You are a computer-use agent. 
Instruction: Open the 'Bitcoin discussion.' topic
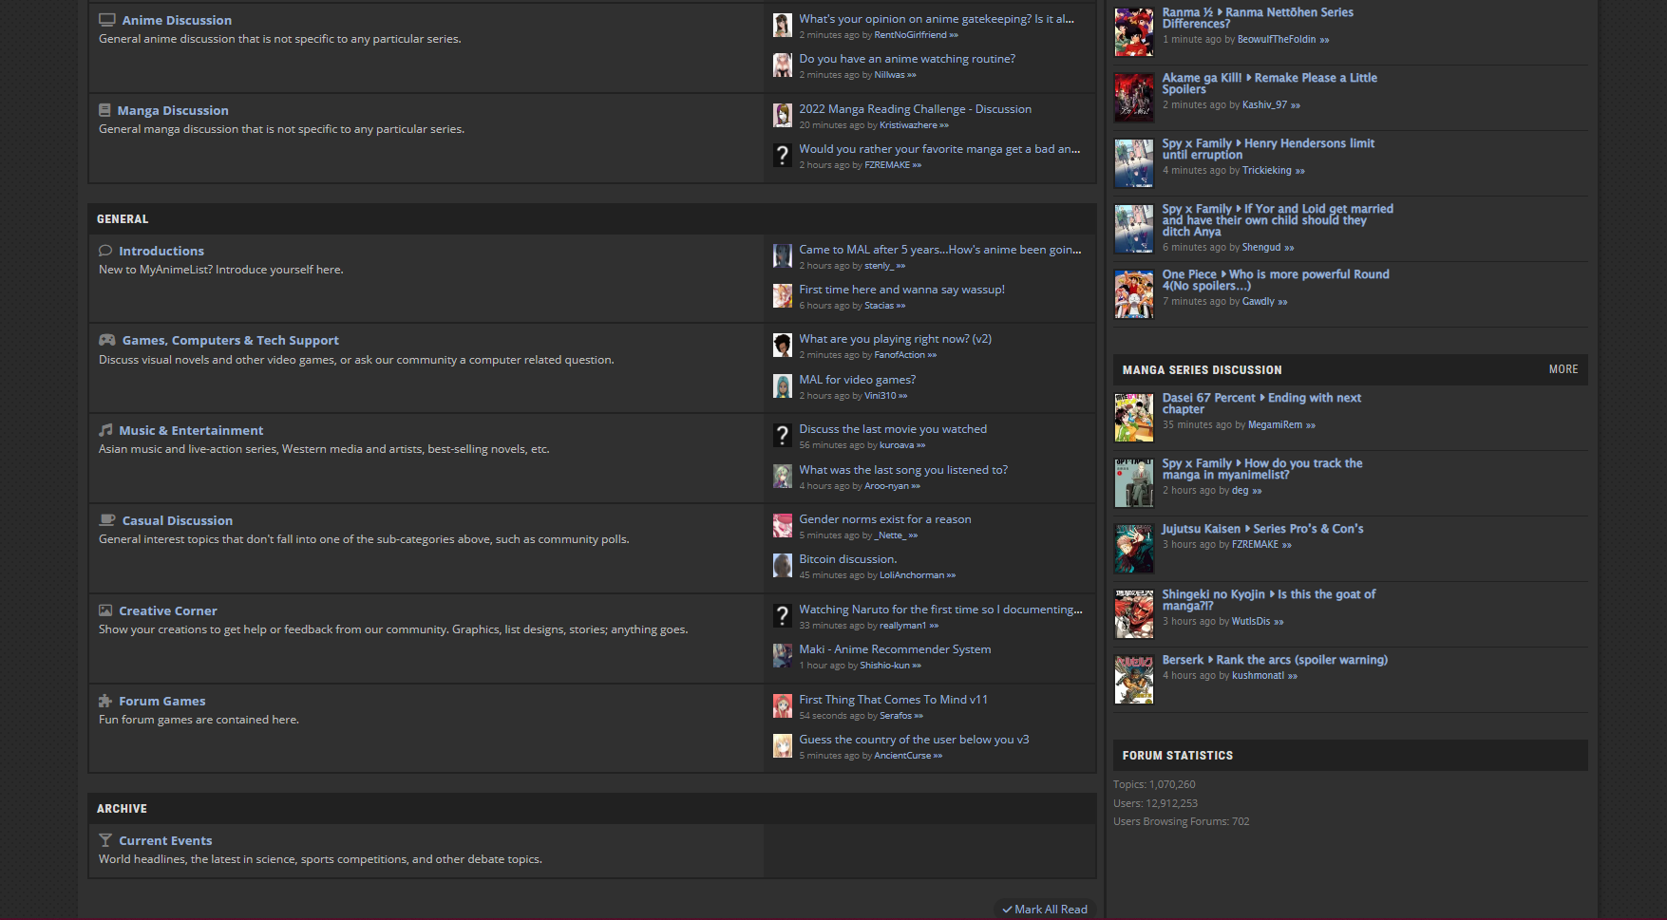pyautogui.click(x=847, y=559)
